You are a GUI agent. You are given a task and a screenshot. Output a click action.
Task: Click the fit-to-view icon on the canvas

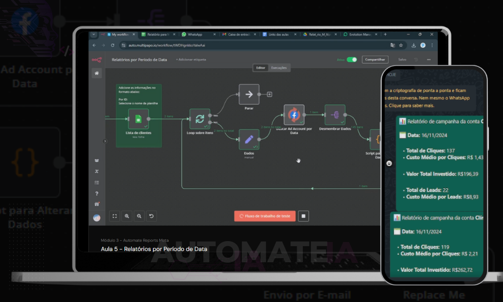114,216
